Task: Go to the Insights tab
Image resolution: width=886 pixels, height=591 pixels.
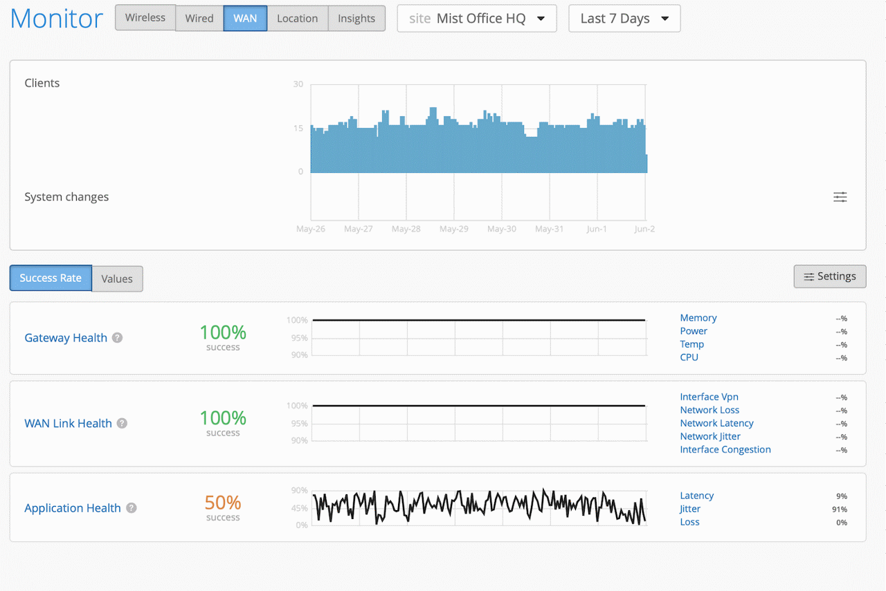Action: pos(356,18)
